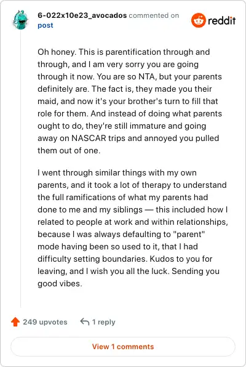Click the paragraph about therapy
The height and width of the screenshot is (367, 246).
(x=133, y=228)
